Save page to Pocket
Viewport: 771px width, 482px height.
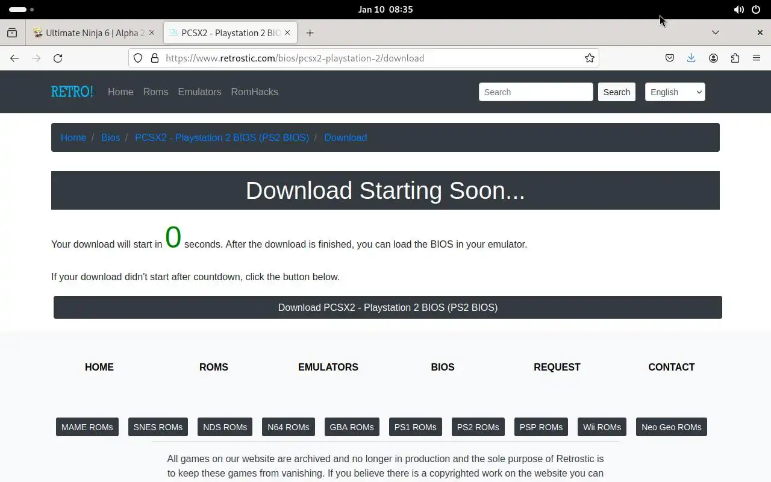670,58
